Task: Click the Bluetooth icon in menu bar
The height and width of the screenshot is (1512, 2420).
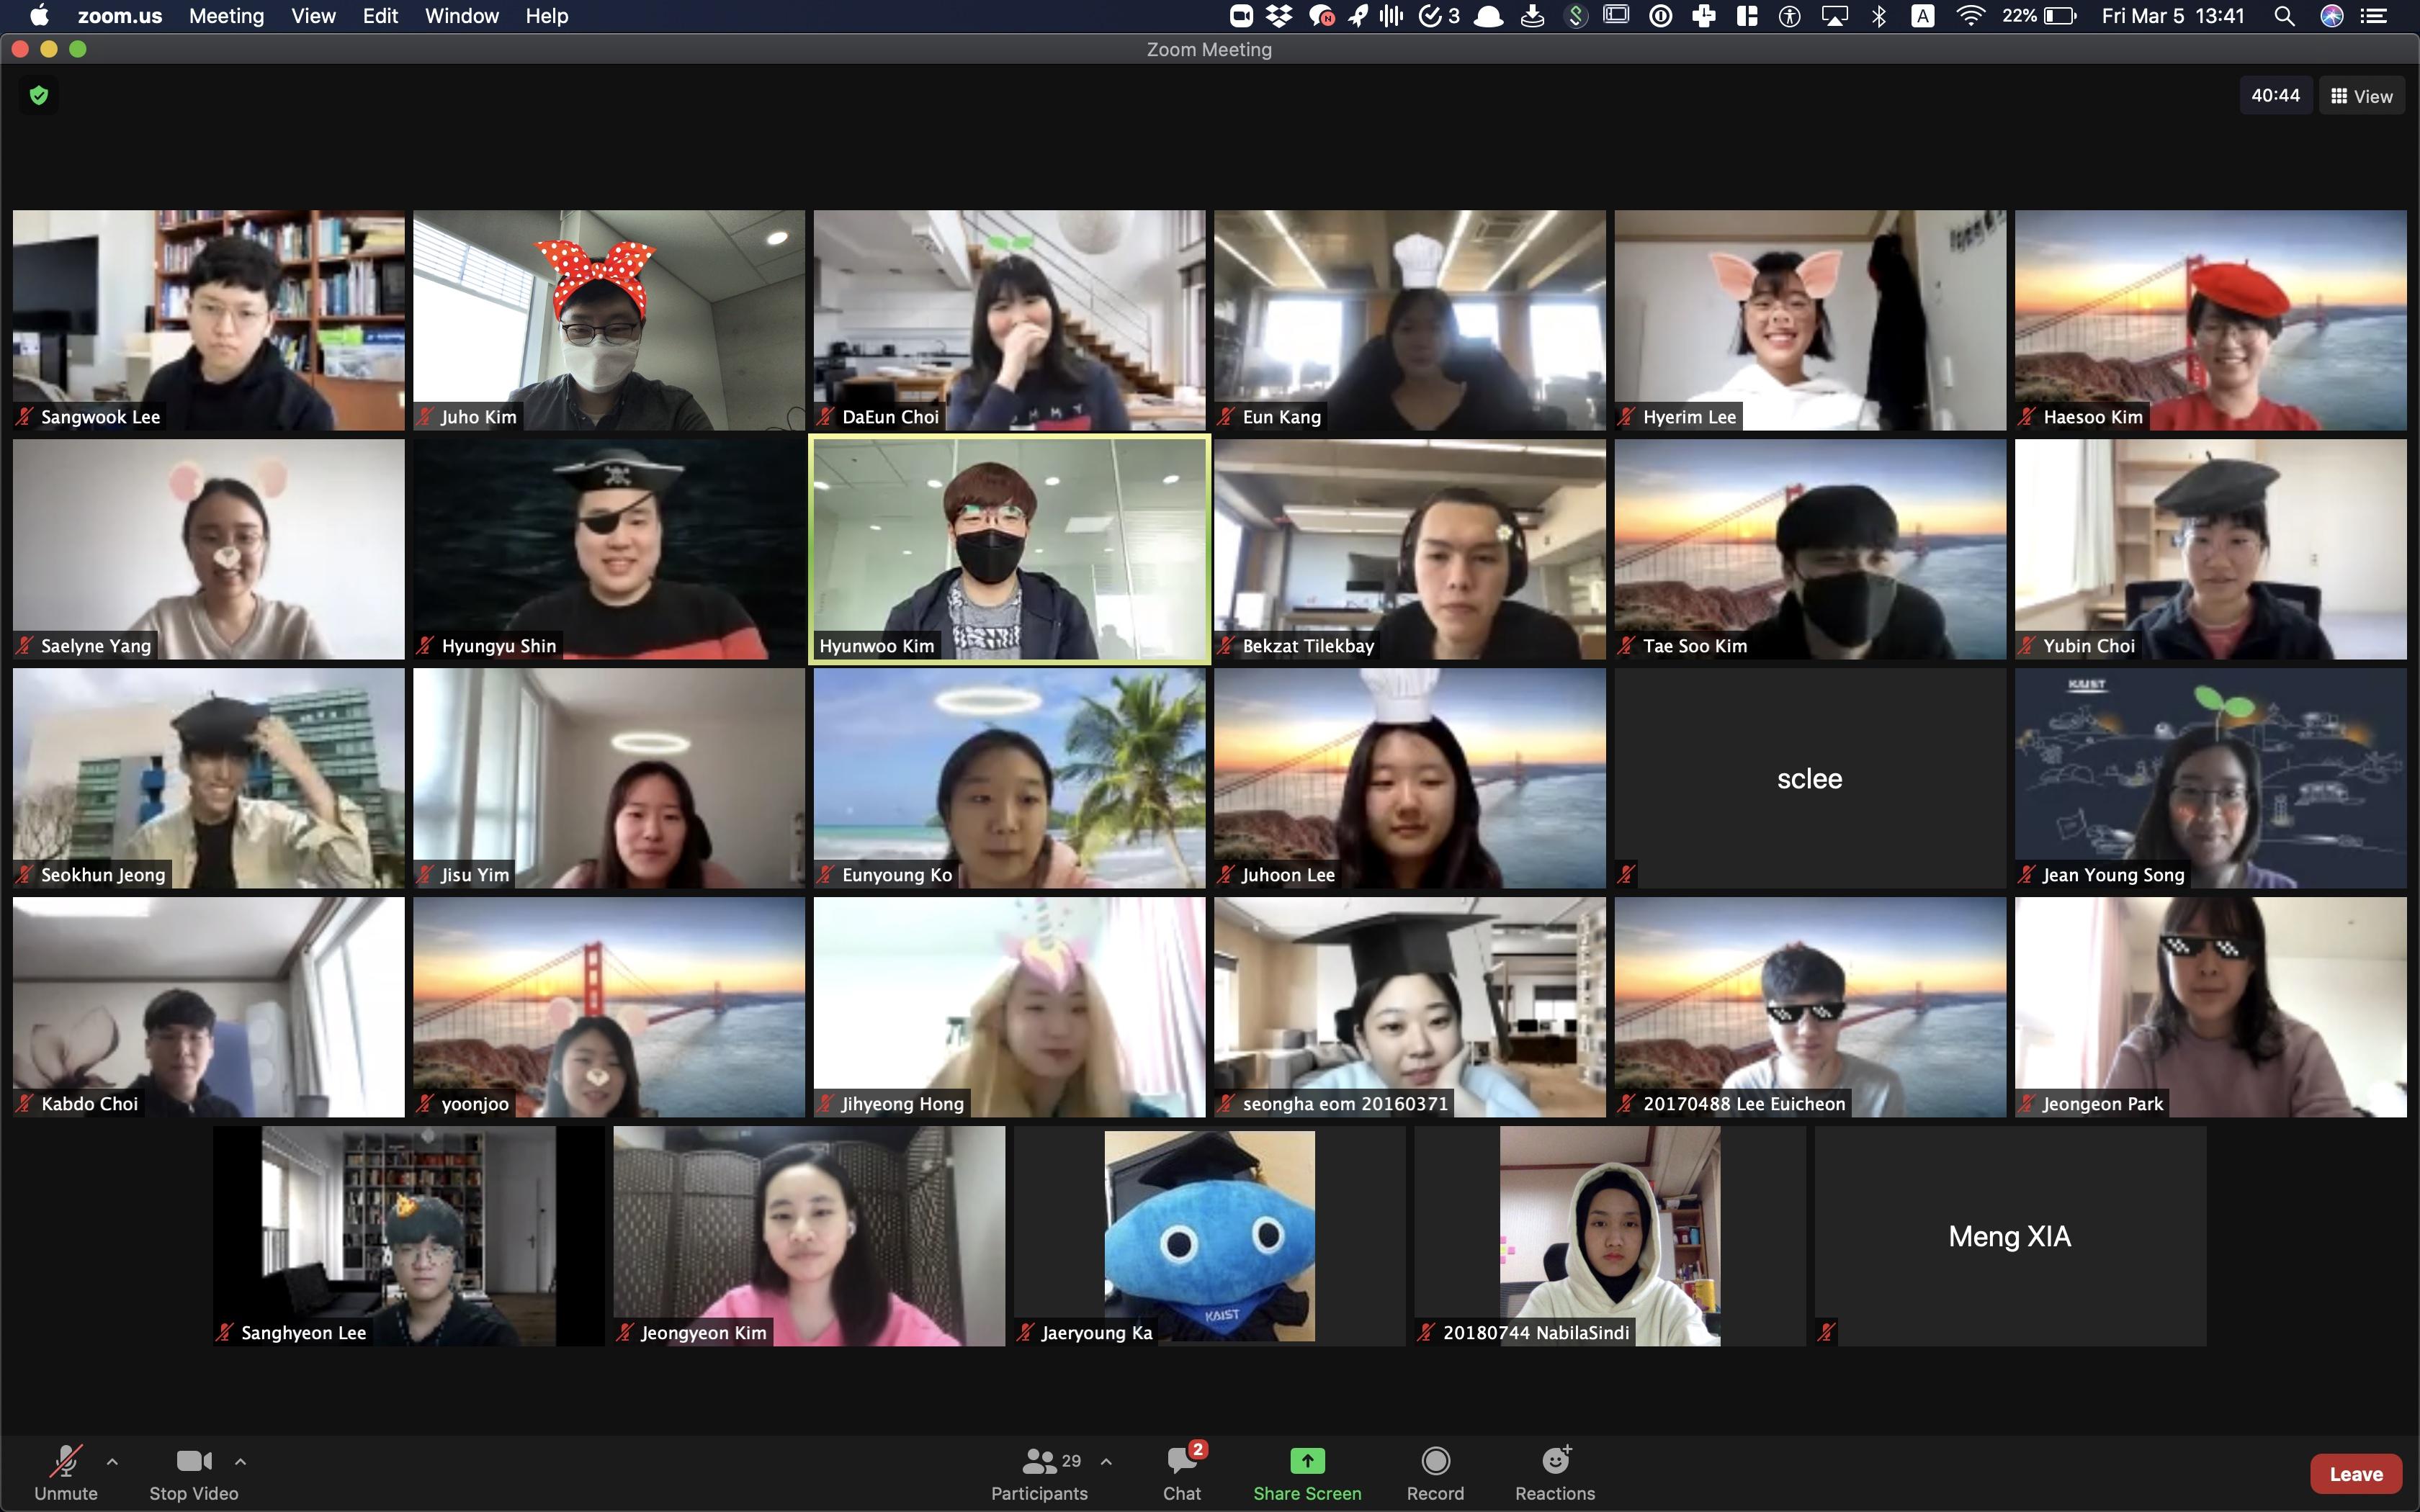Action: point(1879,16)
